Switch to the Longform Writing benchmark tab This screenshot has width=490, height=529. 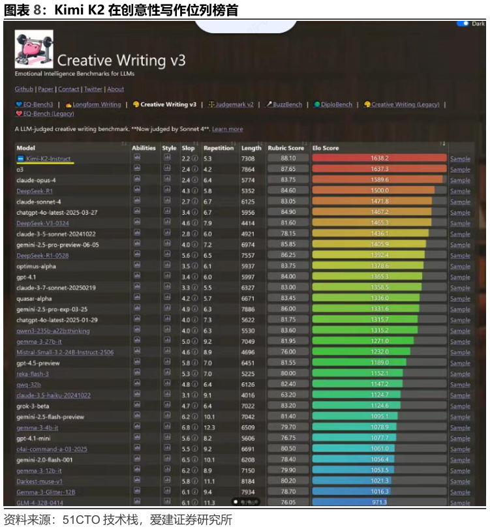tap(96, 104)
